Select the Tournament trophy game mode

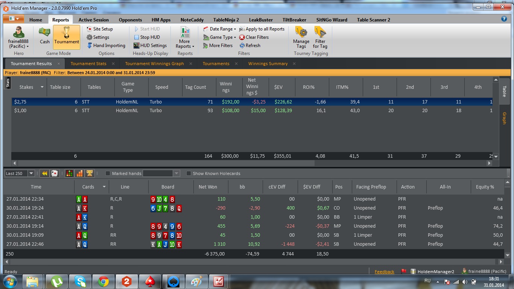pos(67,37)
